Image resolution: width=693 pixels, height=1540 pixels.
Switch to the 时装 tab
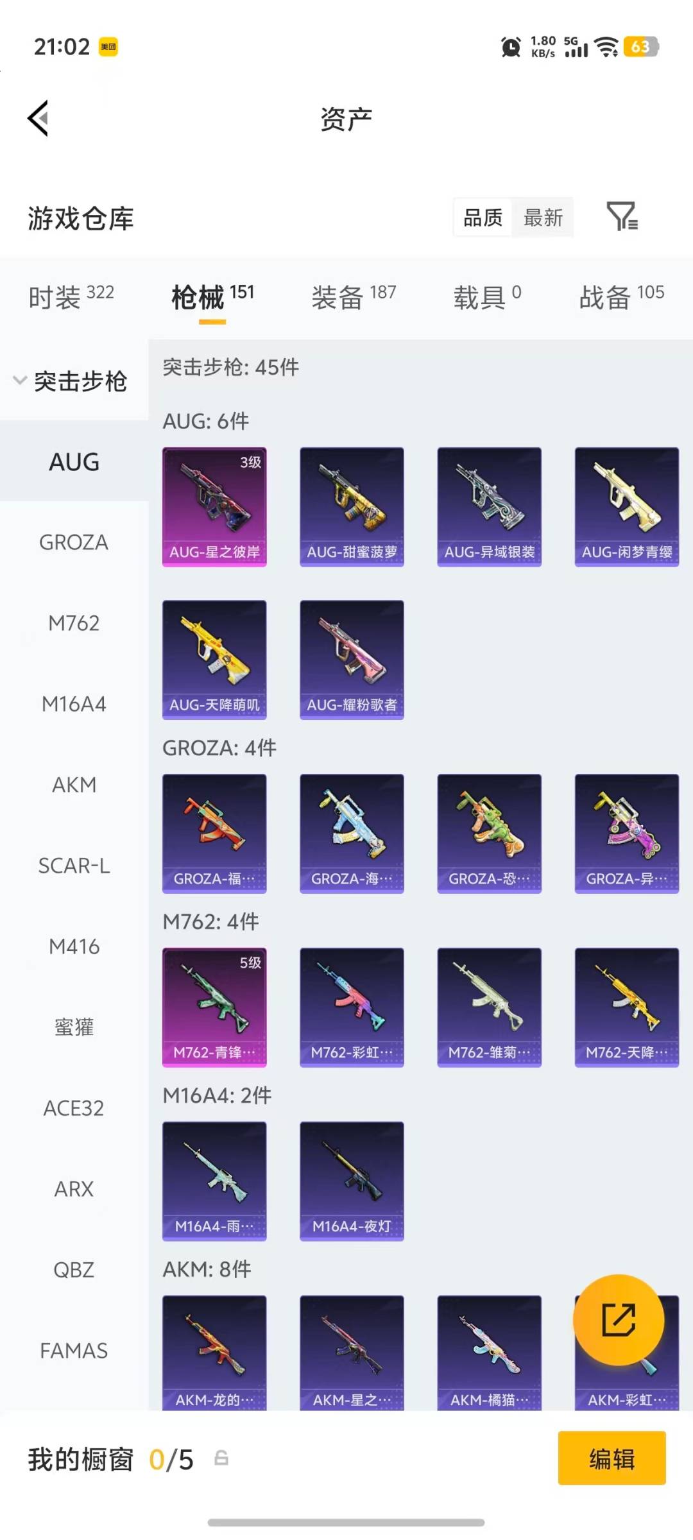point(71,296)
